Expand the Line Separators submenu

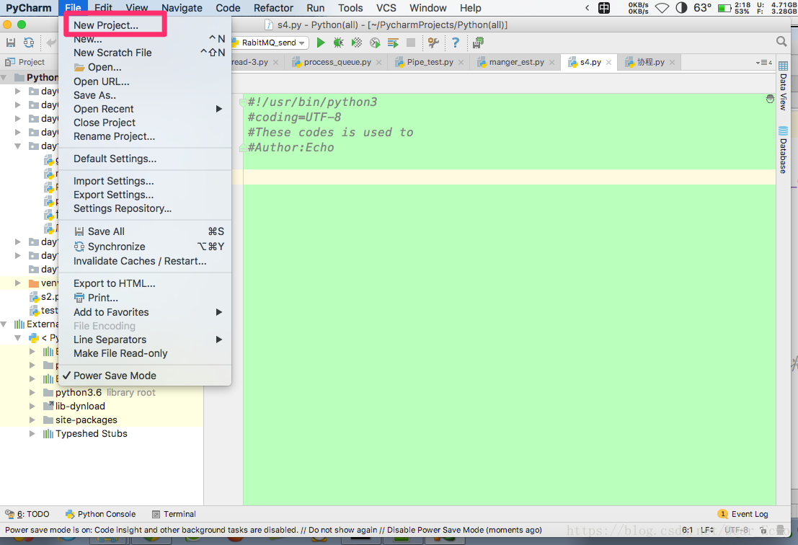tap(145, 340)
